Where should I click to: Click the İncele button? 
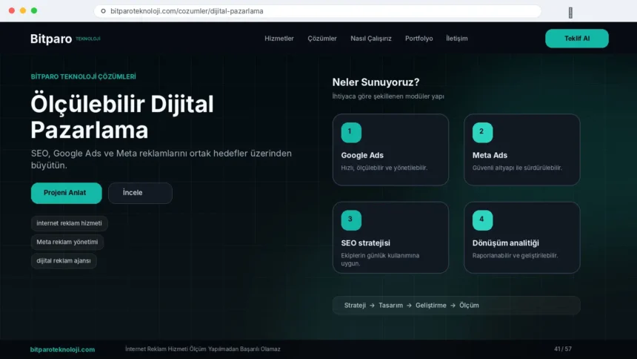click(x=140, y=193)
